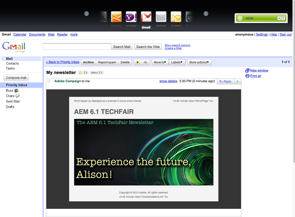This screenshot has height=217, width=295.
Task: Click the Search Mail button
Action: tap(122, 47)
